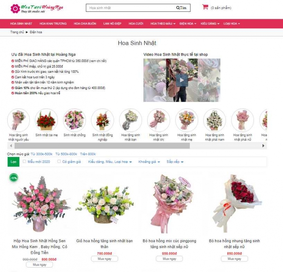
Task: Click the shopping cart icon
Action: tap(205, 7)
